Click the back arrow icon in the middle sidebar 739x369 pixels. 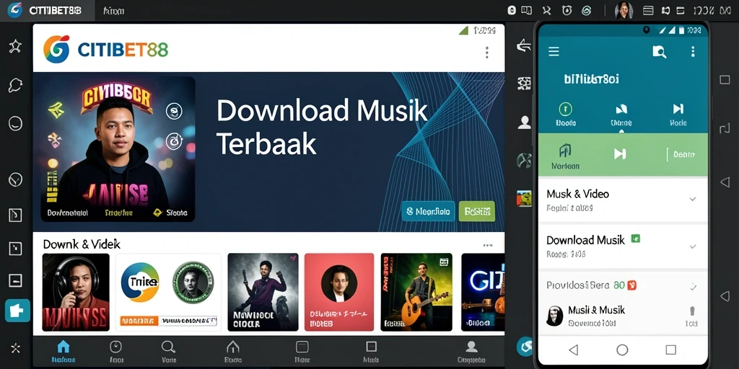pyautogui.click(x=524, y=45)
